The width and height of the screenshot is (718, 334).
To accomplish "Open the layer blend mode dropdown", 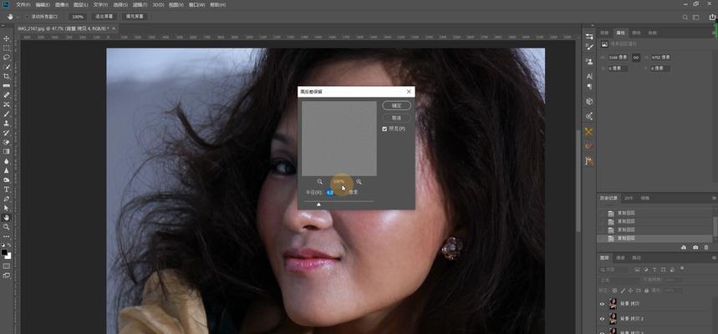I will tap(619, 280).
